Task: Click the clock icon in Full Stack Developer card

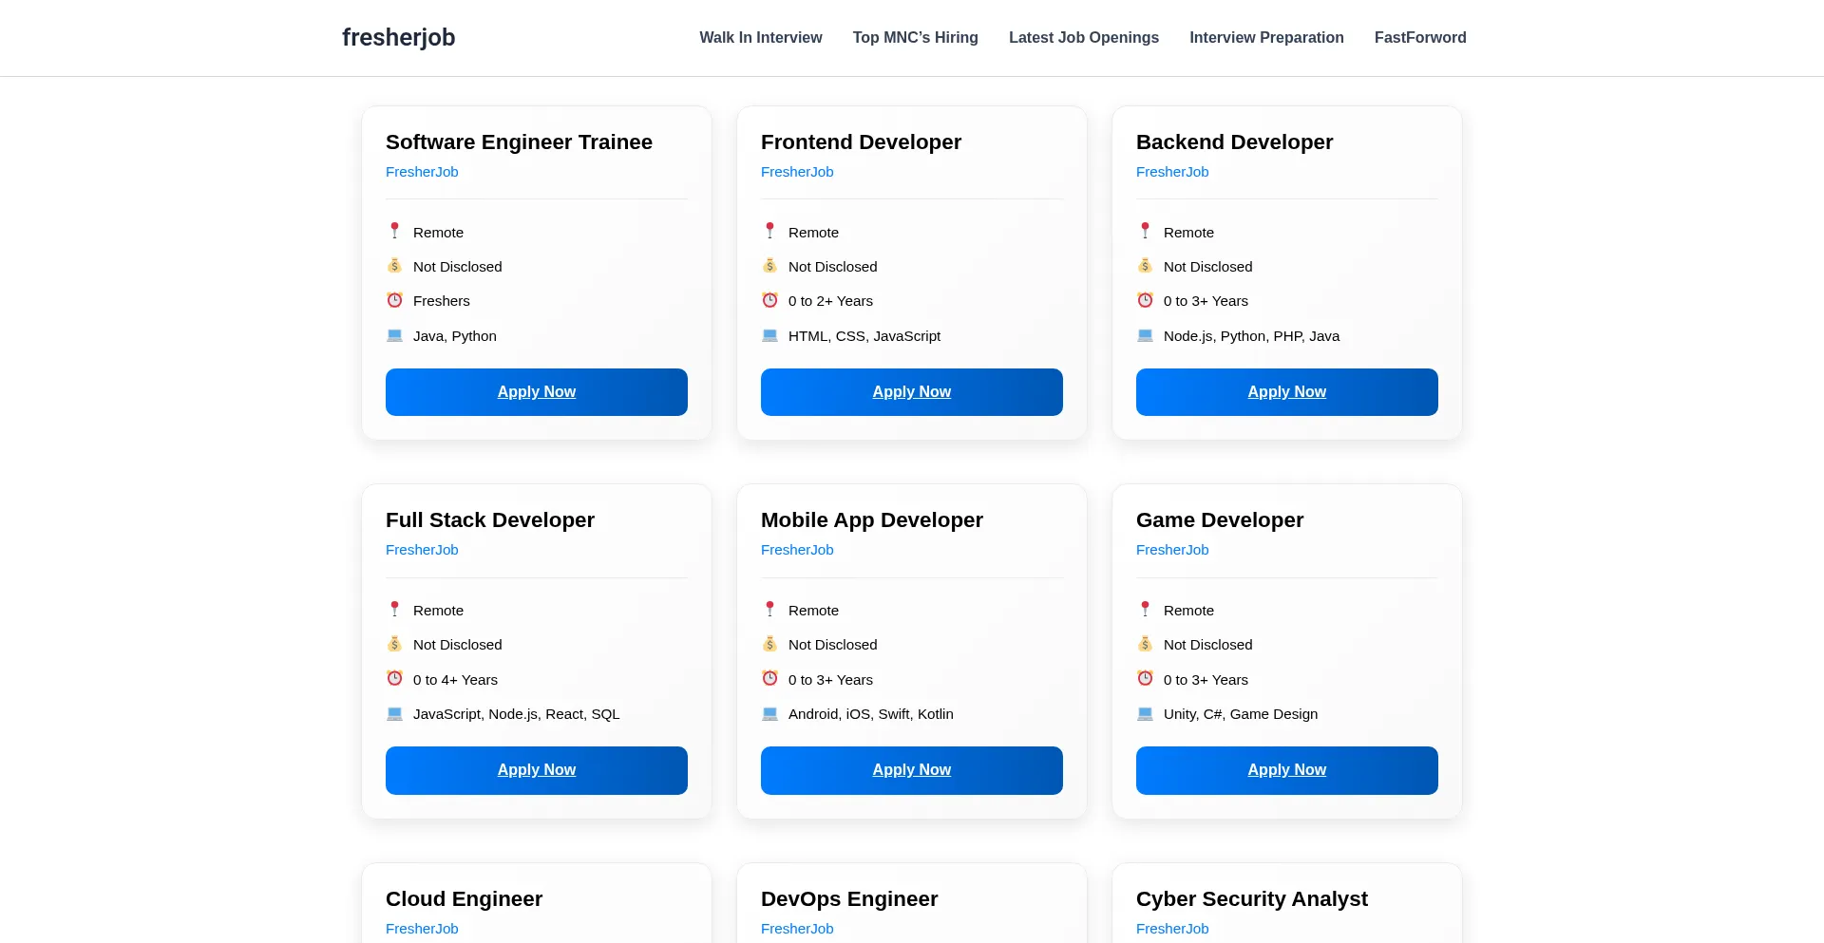Action: coord(395,678)
